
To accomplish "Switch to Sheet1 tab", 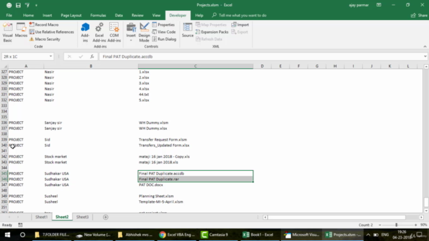I will (x=42, y=217).
